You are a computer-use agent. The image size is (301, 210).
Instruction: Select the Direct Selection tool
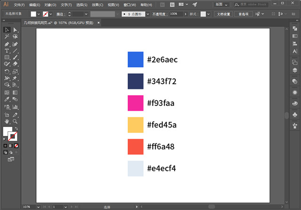tap(16, 30)
